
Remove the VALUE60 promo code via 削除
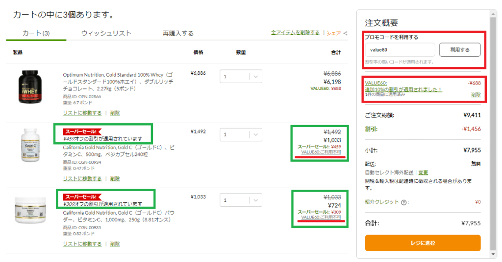(476, 94)
